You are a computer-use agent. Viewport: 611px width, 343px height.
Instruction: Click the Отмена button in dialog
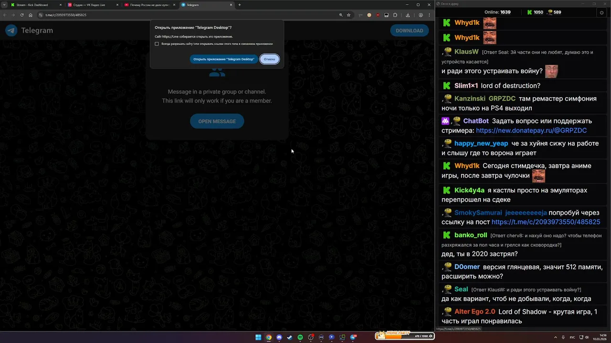click(x=269, y=59)
